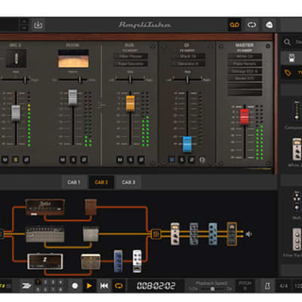Click the Playback Speed slider handle
Image resolution: width=302 pixels, height=302 pixels.
[x=213, y=288]
